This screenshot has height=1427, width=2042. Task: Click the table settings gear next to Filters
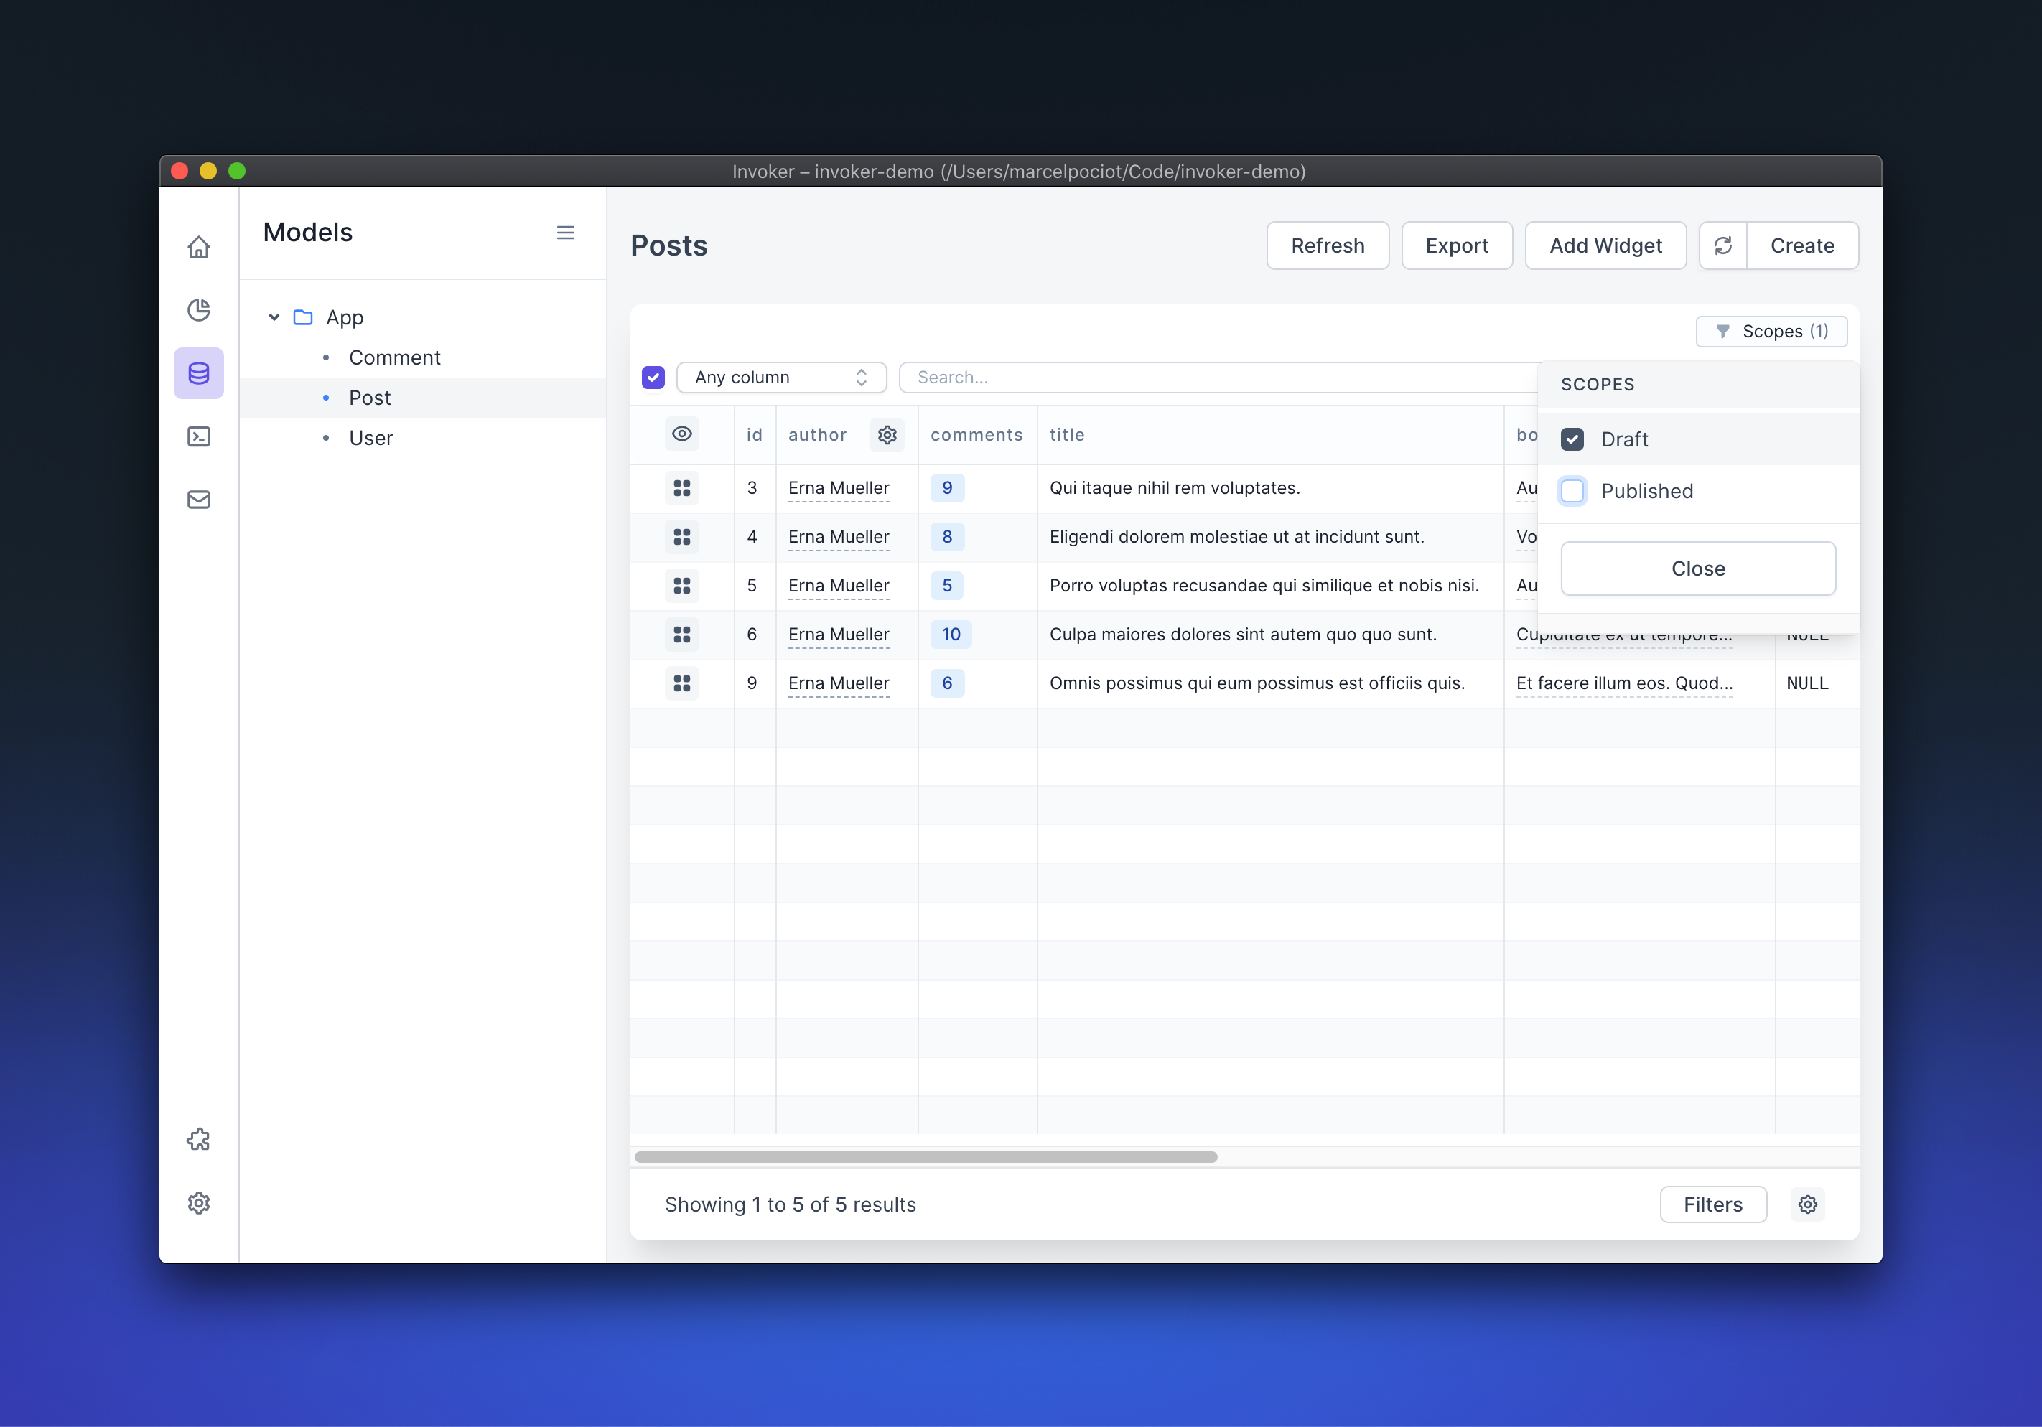click(1807, 1204)
